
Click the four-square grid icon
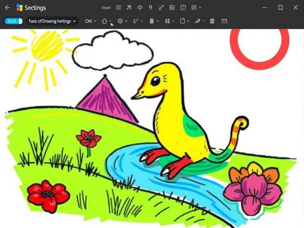pyautogui.click(x=167, y=21)
